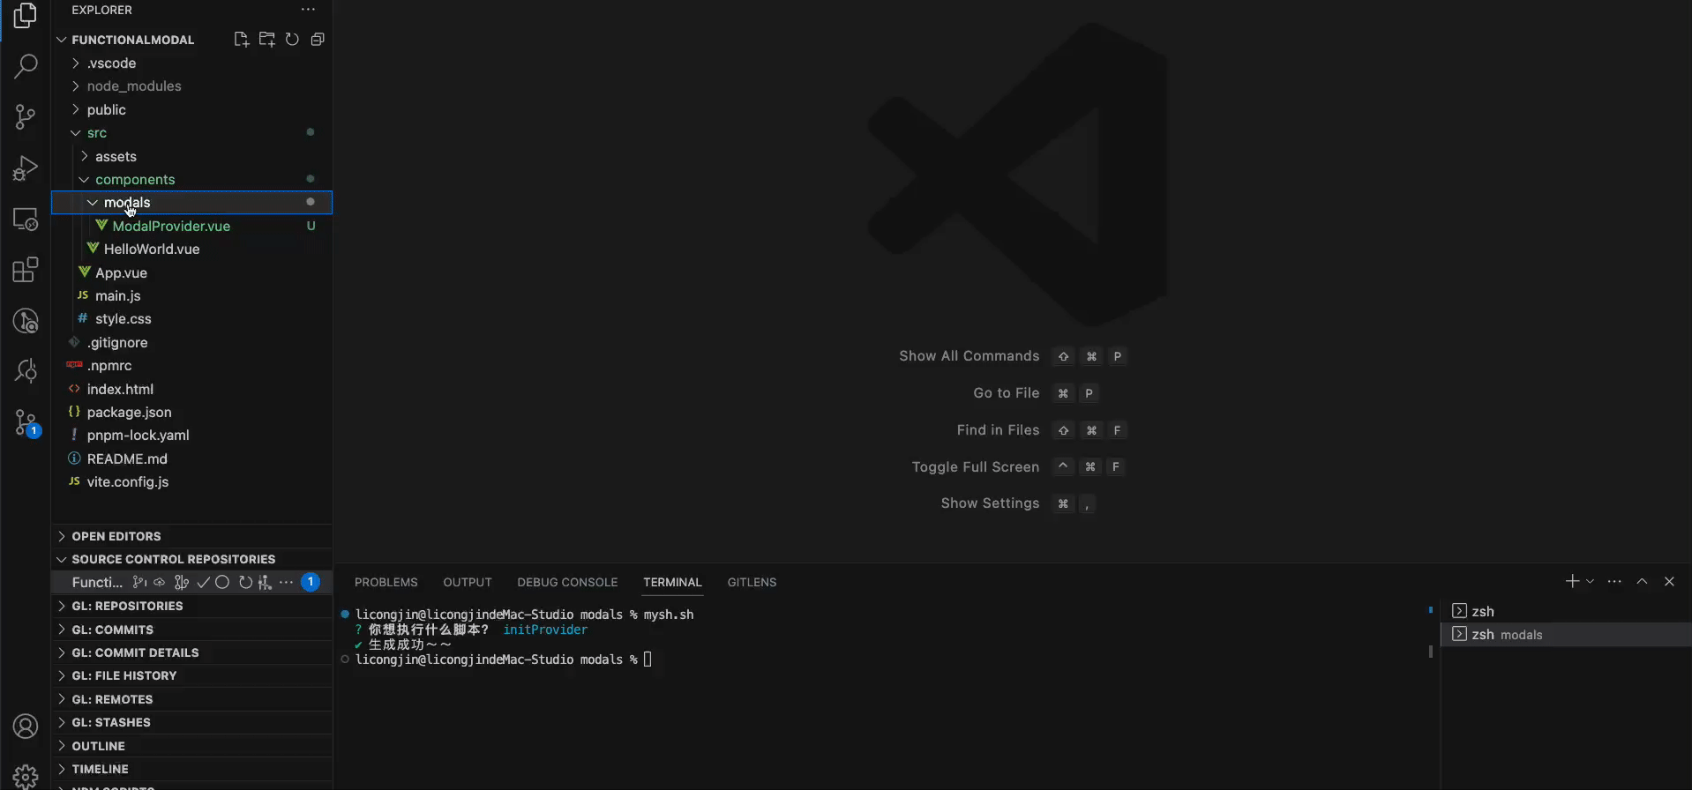Expand the TIMELINE section
This screenshot has width=1692, height=790.
(x=191, y=769)
